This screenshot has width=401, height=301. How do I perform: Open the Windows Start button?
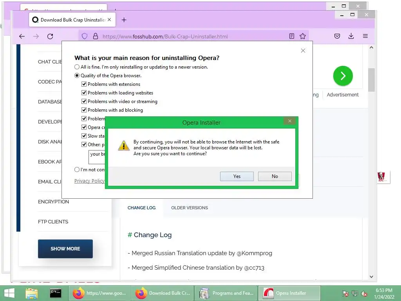tap(9, 293)
